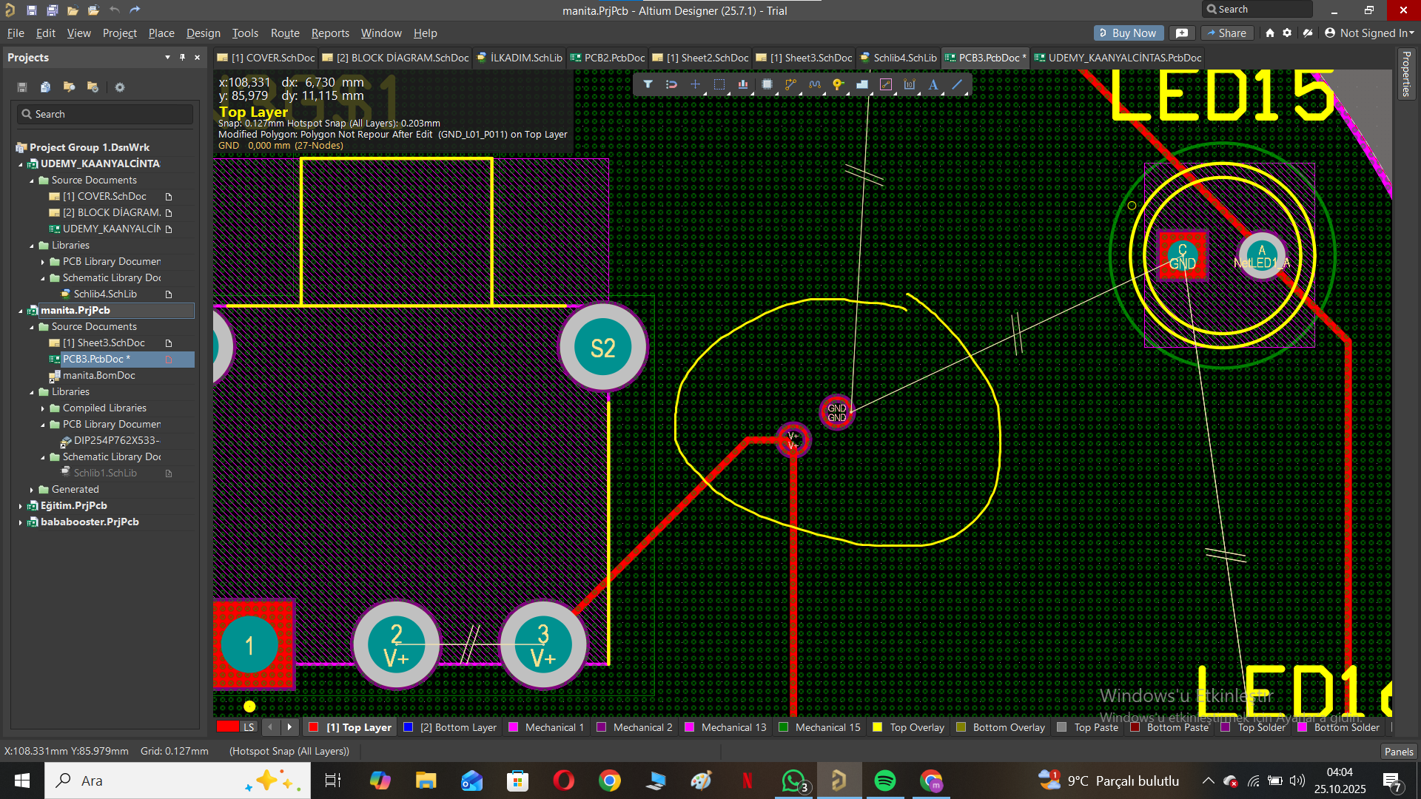The width and height of the screenshot is (1421, 799).
Task: Click the place dimension tool icon
Action: pos(910,84)
